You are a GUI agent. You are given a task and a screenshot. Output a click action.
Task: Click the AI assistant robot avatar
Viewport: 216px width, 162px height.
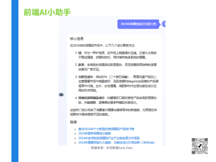point(61,95)
